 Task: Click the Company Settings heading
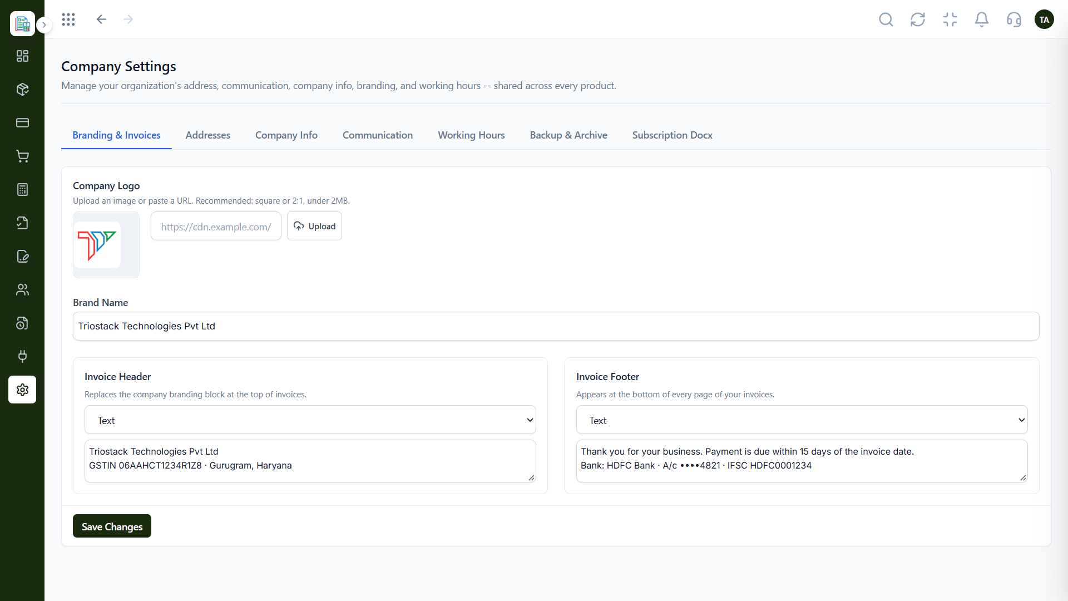tap(118, 66)
